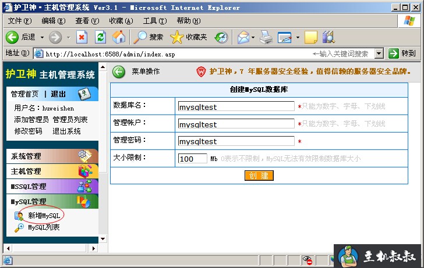Click the 创建 button
424x268 pixels.
pyautogui.click(x=259, y=176)
